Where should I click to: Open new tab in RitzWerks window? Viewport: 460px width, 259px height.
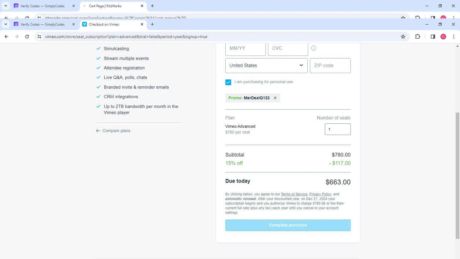(x=152, y=6)
